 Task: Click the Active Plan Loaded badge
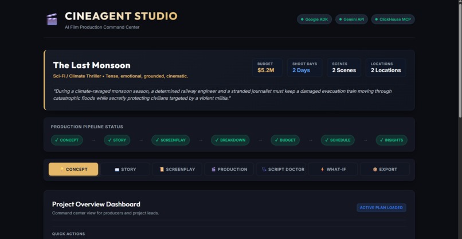[x=381, y=207]
